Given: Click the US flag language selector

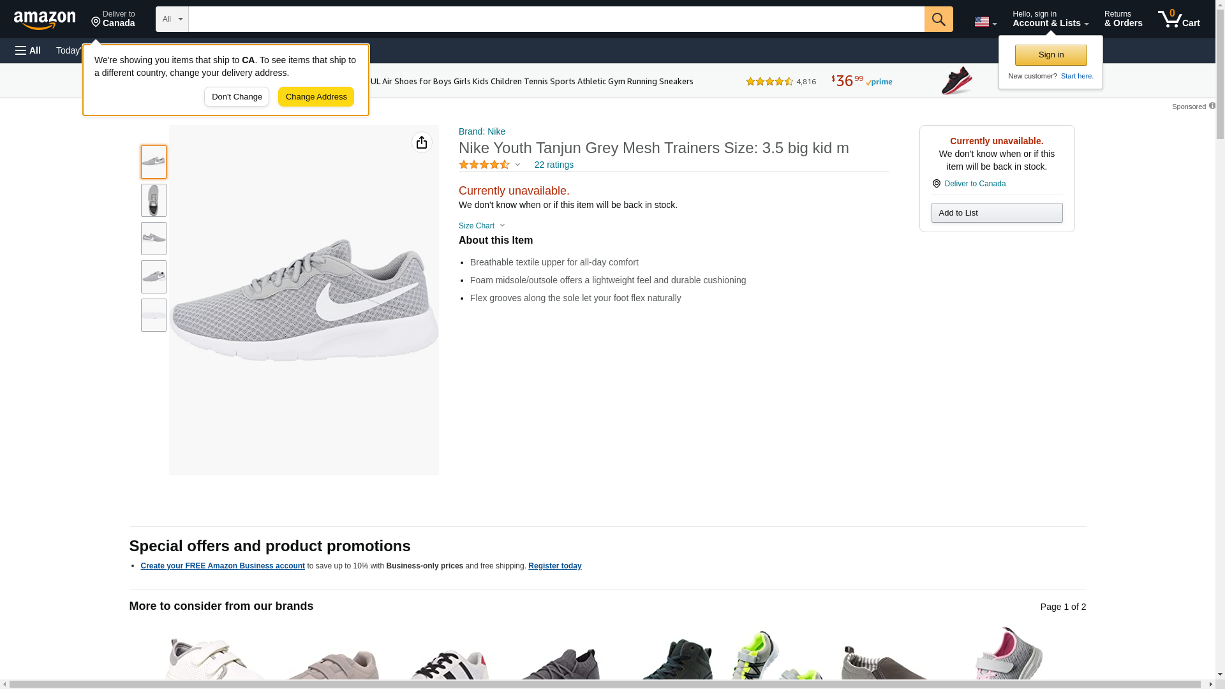Looking at the screenshot, I should point(985,22).
